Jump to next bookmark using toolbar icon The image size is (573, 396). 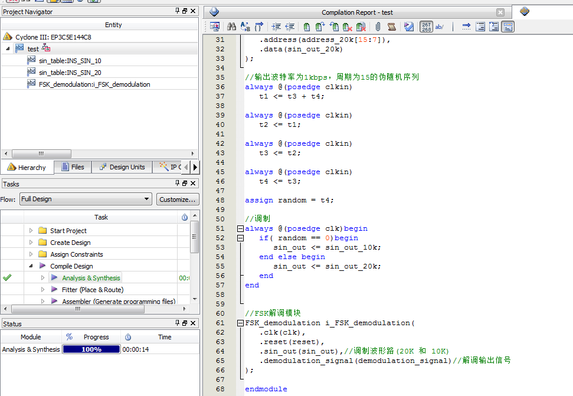pyautogui.click(x=320, y=27)
